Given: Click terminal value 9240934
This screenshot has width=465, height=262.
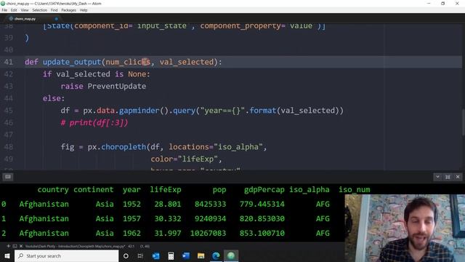Looking at the screenshot, I should pyautogui.click(x=210, y=218).
